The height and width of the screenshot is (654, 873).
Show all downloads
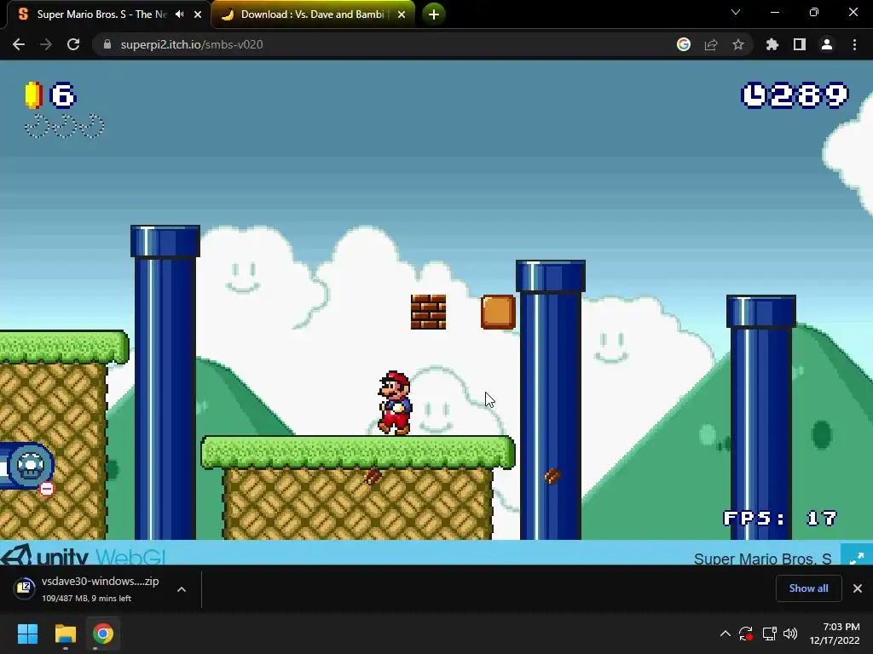[808, 588]
